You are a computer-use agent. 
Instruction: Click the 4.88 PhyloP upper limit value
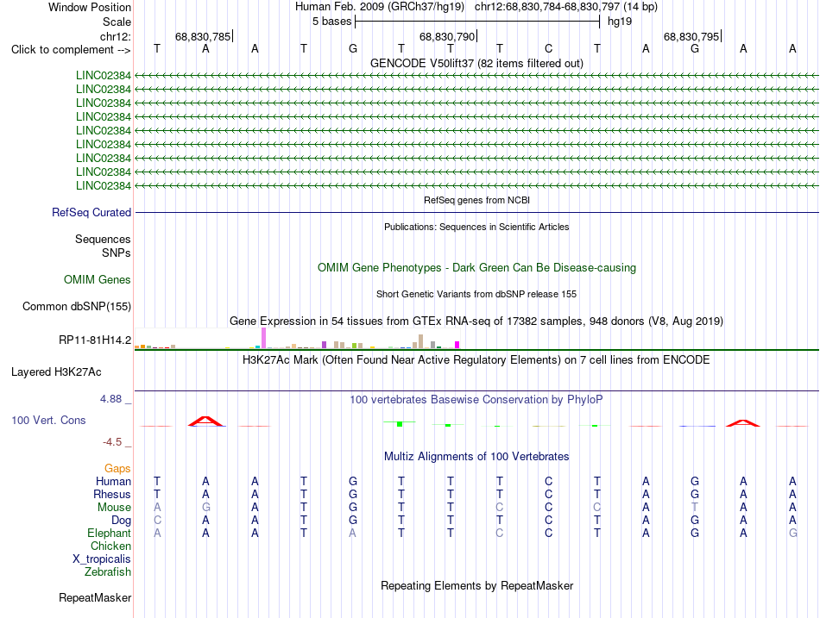tap(110, 399)
